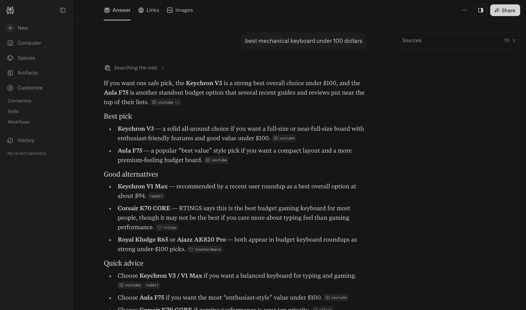Open the History clock icon
Image resolution: width=526 pixels, height=310 pixels.
(10, 140)
